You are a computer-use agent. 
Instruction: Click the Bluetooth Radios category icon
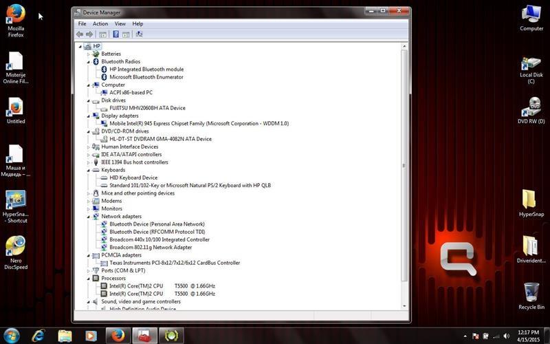tap(96, 61)
